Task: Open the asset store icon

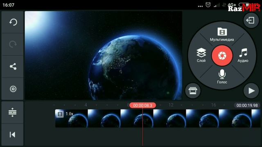Action: click(193, 91)
